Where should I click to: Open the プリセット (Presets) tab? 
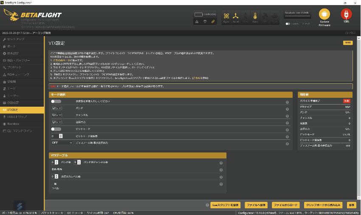coord(22,68)
